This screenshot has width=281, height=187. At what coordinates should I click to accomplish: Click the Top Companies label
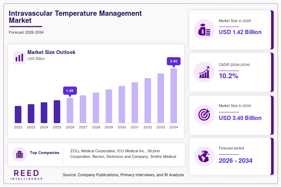pyautogui.click(x=45, y=153)
